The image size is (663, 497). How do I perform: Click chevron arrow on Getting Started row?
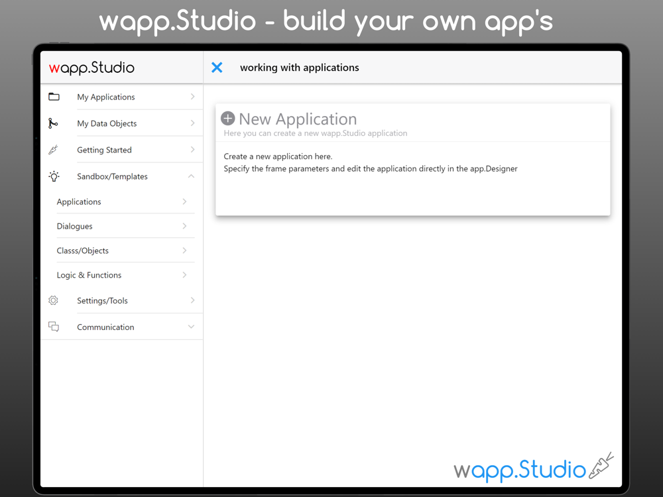tap(192, 150)
